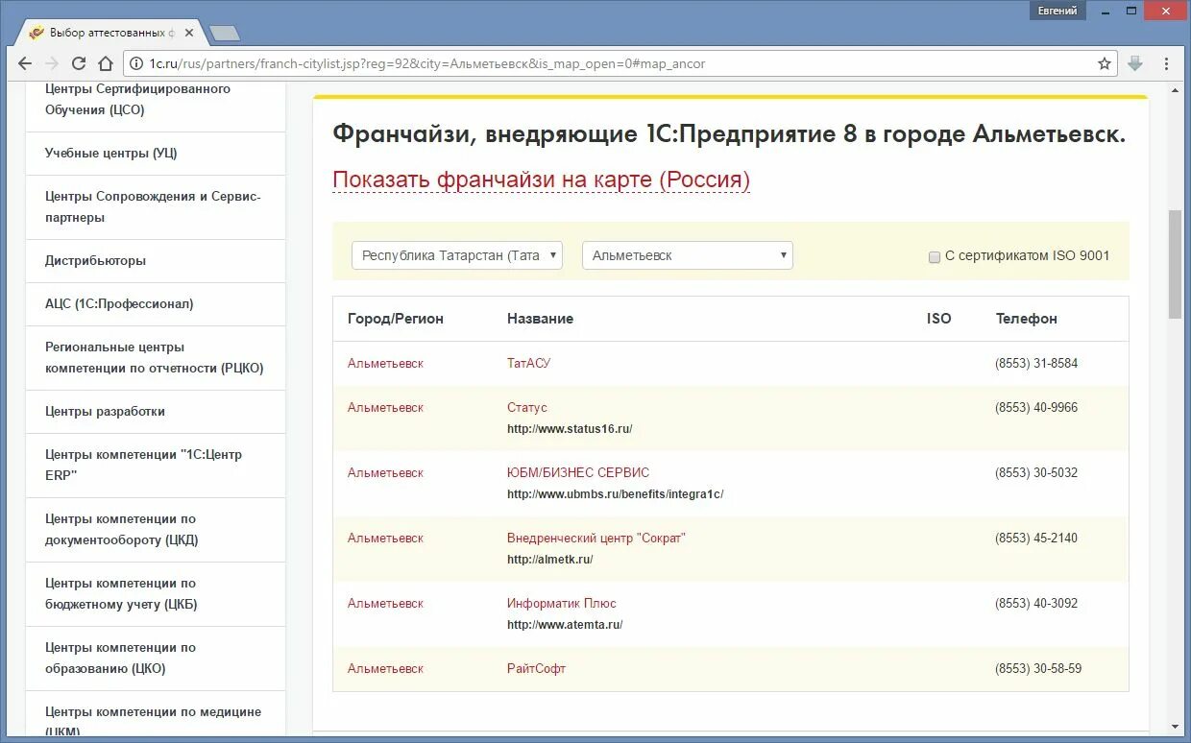Select phone number (8553) 40-3092

(1036, 604)
